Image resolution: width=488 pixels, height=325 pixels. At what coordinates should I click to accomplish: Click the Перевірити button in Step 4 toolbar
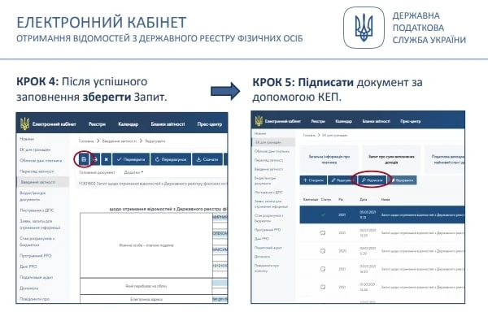click(131, 159)
